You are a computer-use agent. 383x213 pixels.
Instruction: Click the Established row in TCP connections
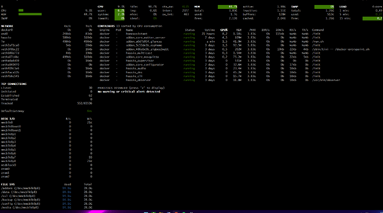pos(47,95)
